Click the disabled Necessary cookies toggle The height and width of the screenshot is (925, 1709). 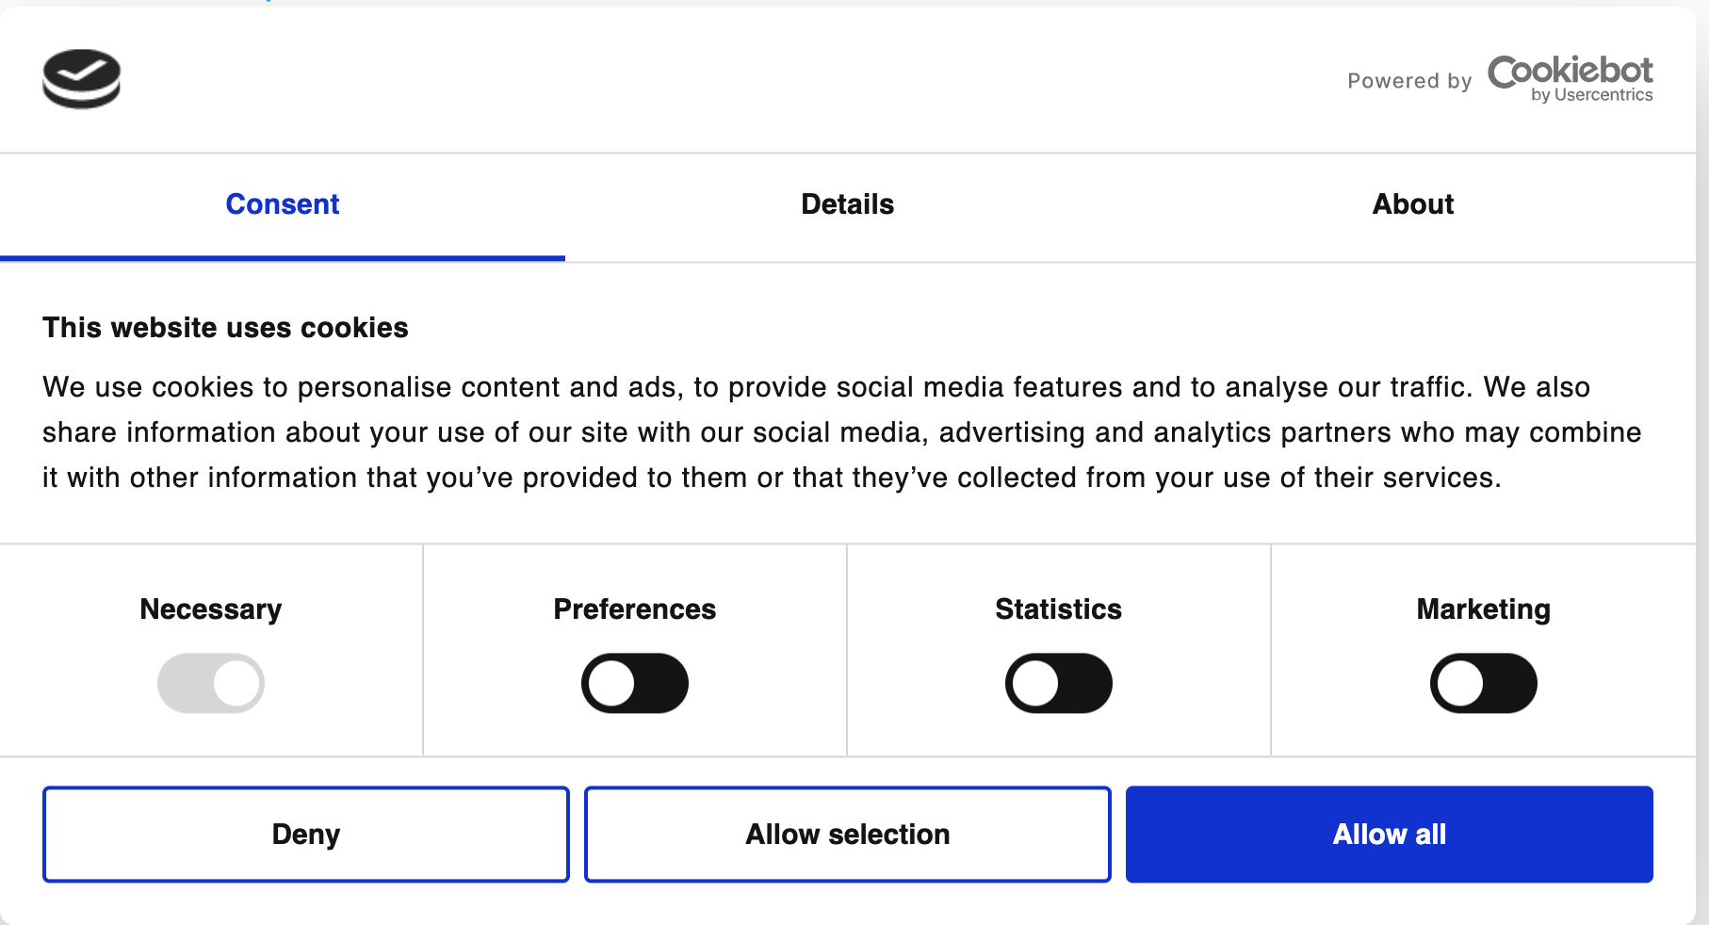pyautogui.click(x=211, y=683)
